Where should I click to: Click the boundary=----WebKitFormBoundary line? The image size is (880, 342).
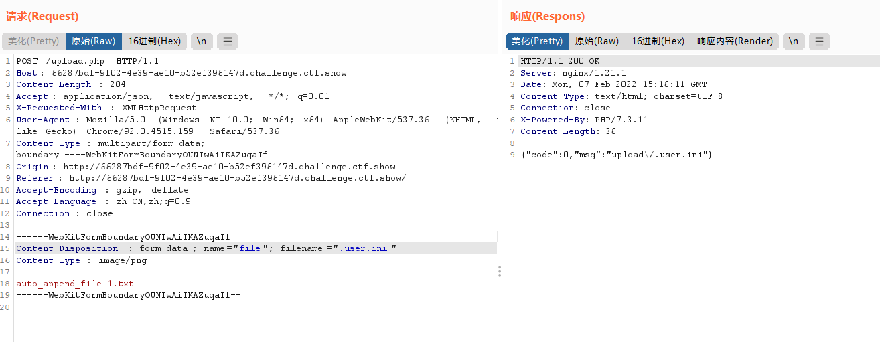(142, 155)
